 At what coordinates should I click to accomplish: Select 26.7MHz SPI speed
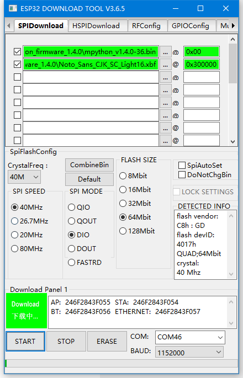[x=29, y=221]
